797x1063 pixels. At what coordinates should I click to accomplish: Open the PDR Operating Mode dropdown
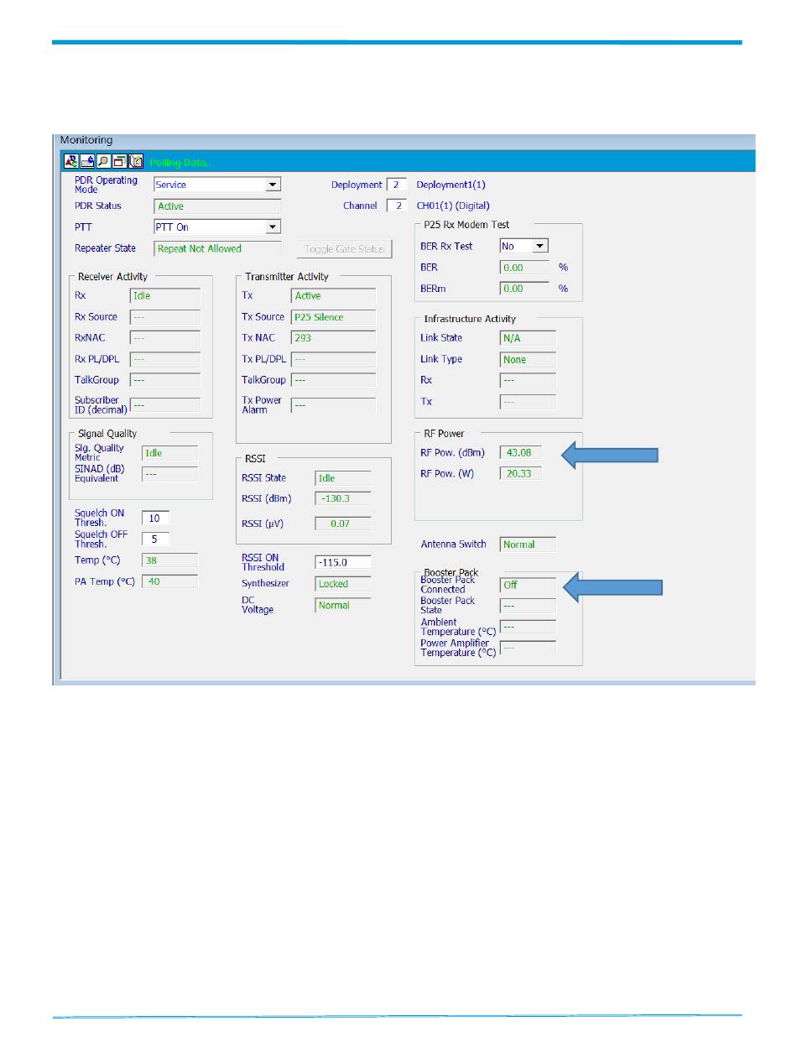coord(272,185)
